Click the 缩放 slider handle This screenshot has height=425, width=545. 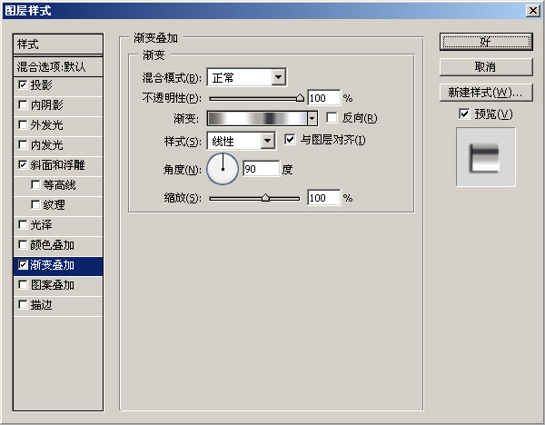coord(265,198)
